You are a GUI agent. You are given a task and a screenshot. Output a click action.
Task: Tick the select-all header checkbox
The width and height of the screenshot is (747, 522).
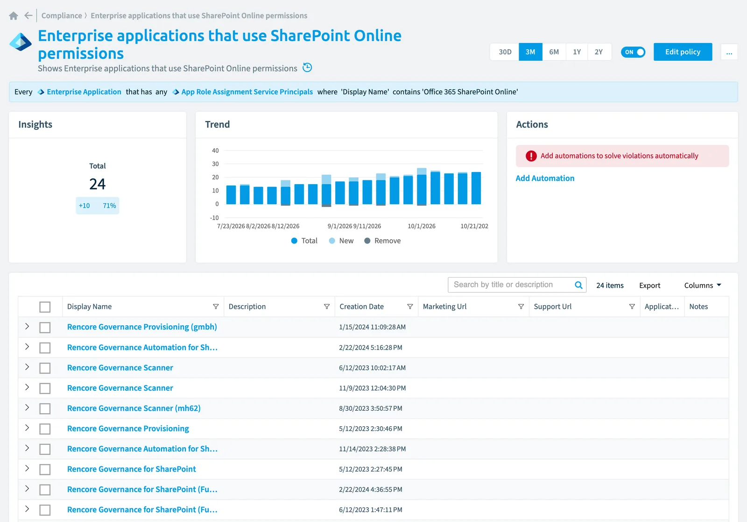(45, 307)
